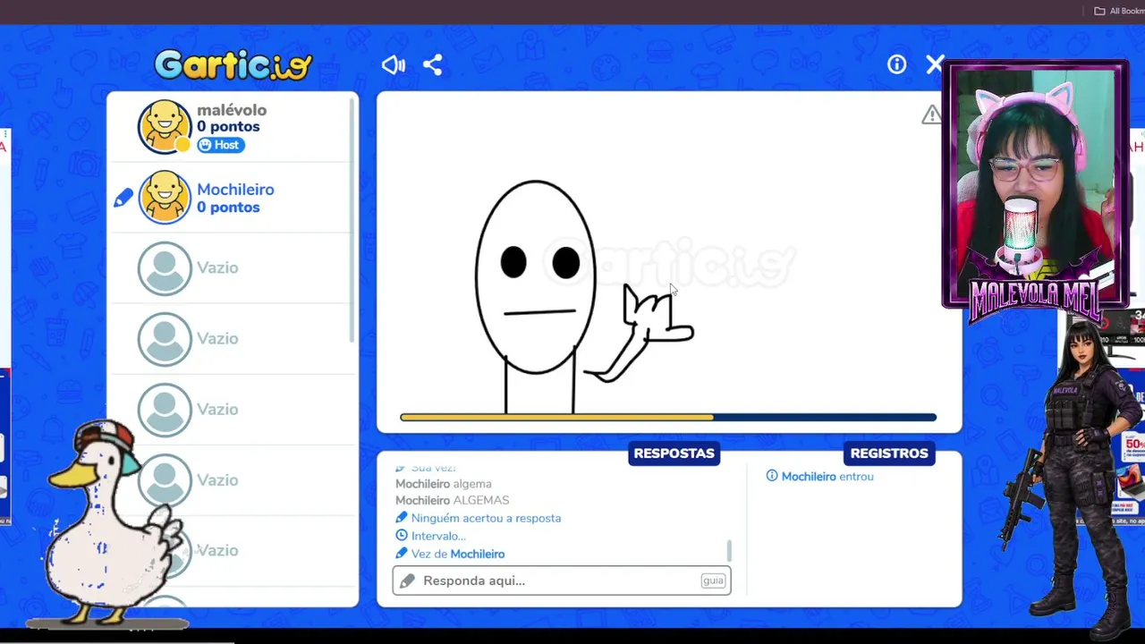Viewport: 1145px width, 644px height.
Task: Open the share icon in header
Action: click(432, 64)
